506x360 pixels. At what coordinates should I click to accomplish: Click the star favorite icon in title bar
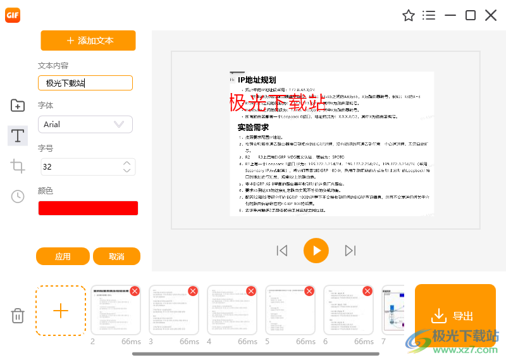point(409,16)
